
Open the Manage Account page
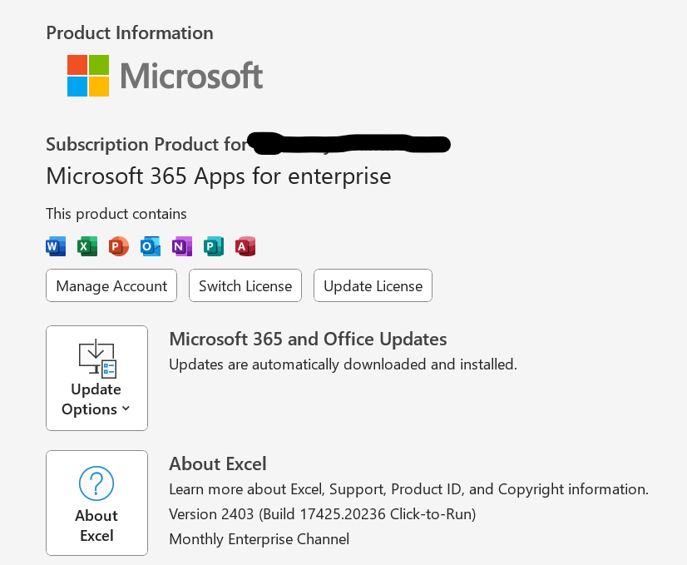coord(111,285)
